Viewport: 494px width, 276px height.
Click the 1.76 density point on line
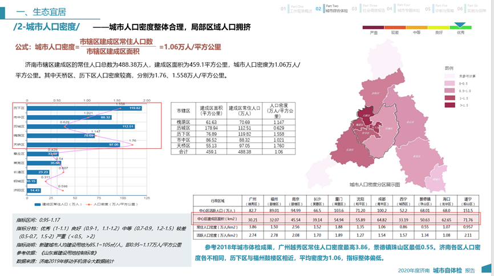pyautogui.click(x=132, y=145)
